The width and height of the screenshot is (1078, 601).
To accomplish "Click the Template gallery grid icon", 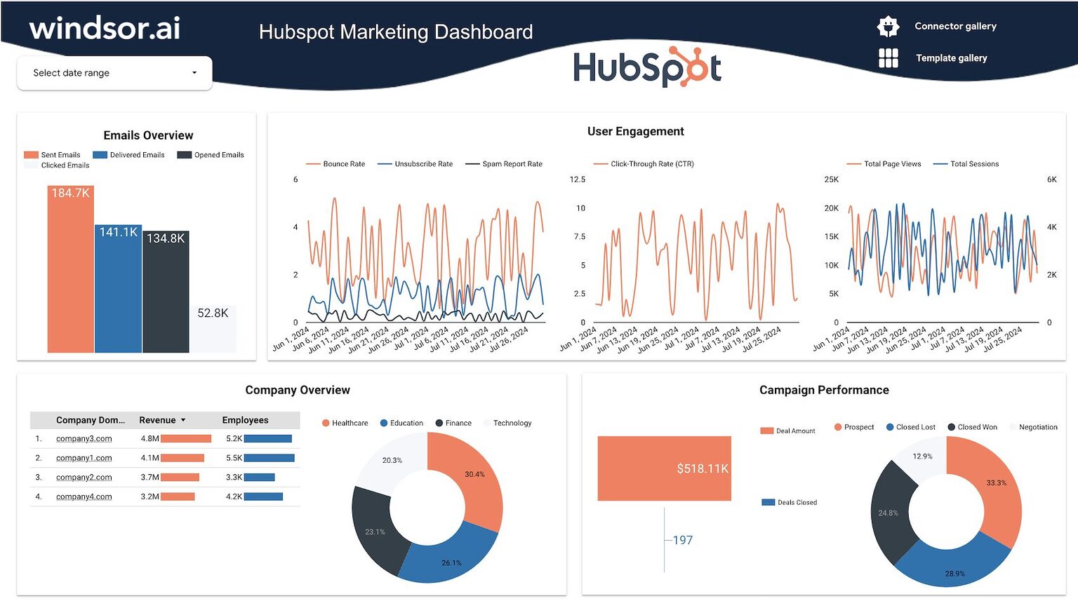I will [888, 58].
